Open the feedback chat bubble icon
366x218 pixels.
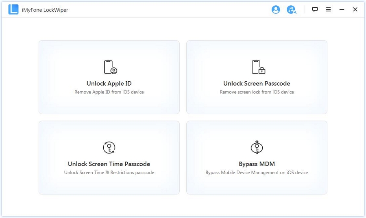point(315,10)
